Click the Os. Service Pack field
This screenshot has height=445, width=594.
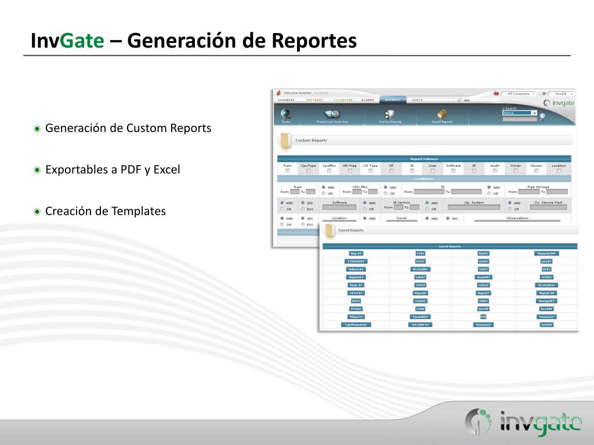tap(548, 207)
